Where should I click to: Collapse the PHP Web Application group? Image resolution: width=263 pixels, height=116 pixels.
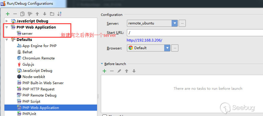pos(7,27)
